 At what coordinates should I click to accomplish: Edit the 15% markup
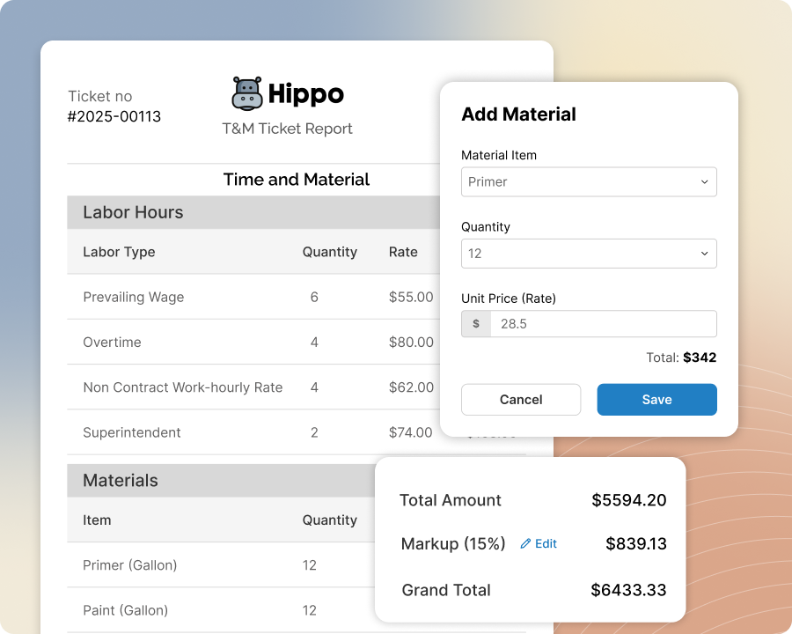[539, 543]
